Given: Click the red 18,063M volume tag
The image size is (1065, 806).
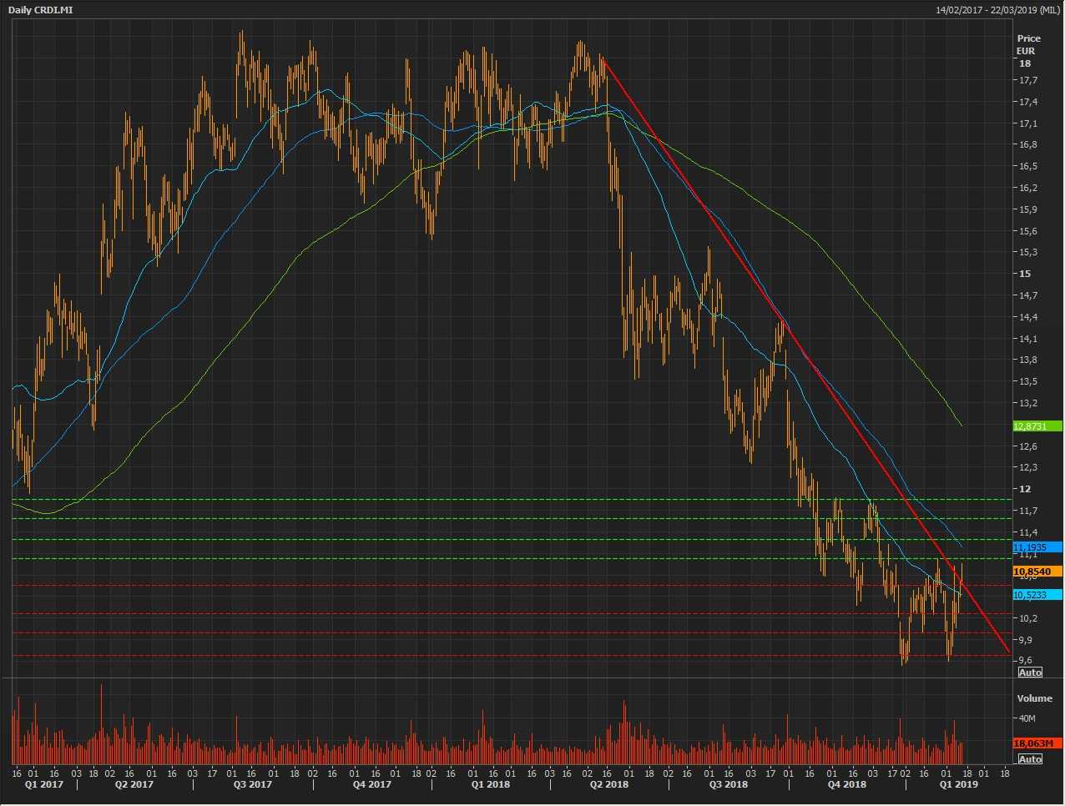Looking at the screenshot, I should pos(1036,743).
